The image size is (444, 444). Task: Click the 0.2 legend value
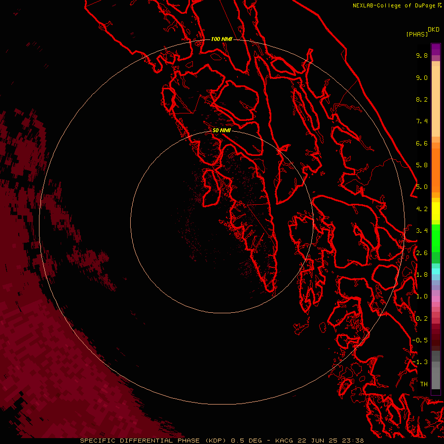[x=422, y=319]
